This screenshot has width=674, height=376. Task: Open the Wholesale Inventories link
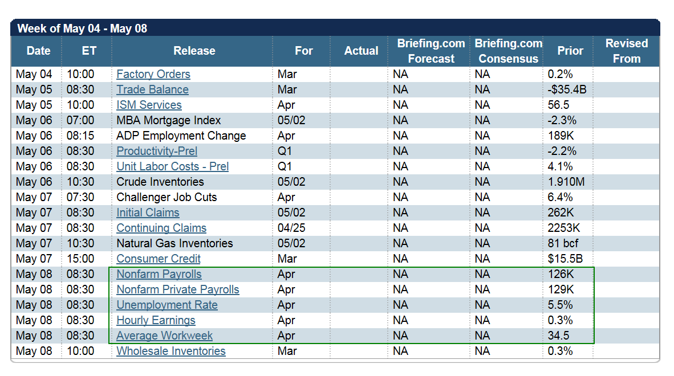(x=171, y=351)
